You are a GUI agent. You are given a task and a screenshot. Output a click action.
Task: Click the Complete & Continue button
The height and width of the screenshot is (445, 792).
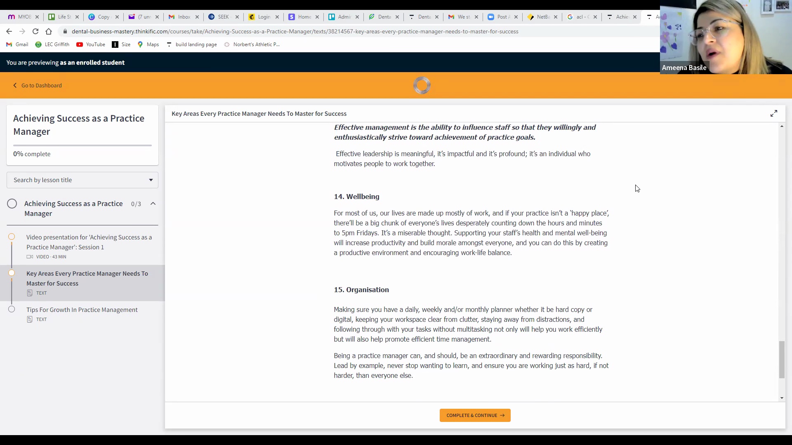(x=475, y=415)
